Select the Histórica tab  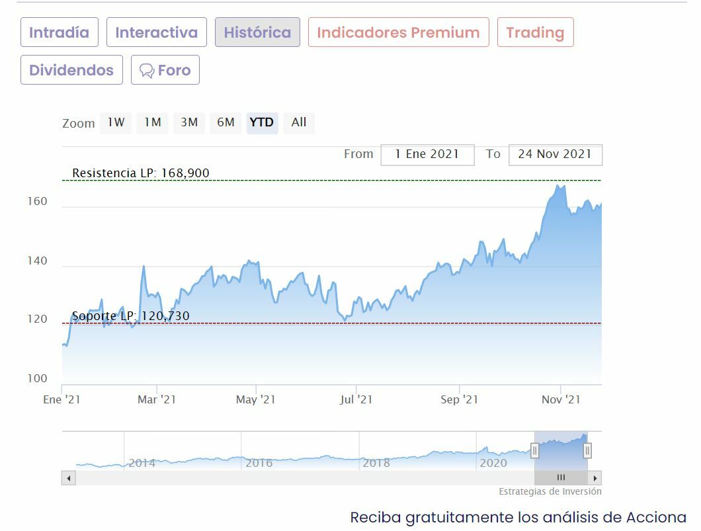coord(257,32)
